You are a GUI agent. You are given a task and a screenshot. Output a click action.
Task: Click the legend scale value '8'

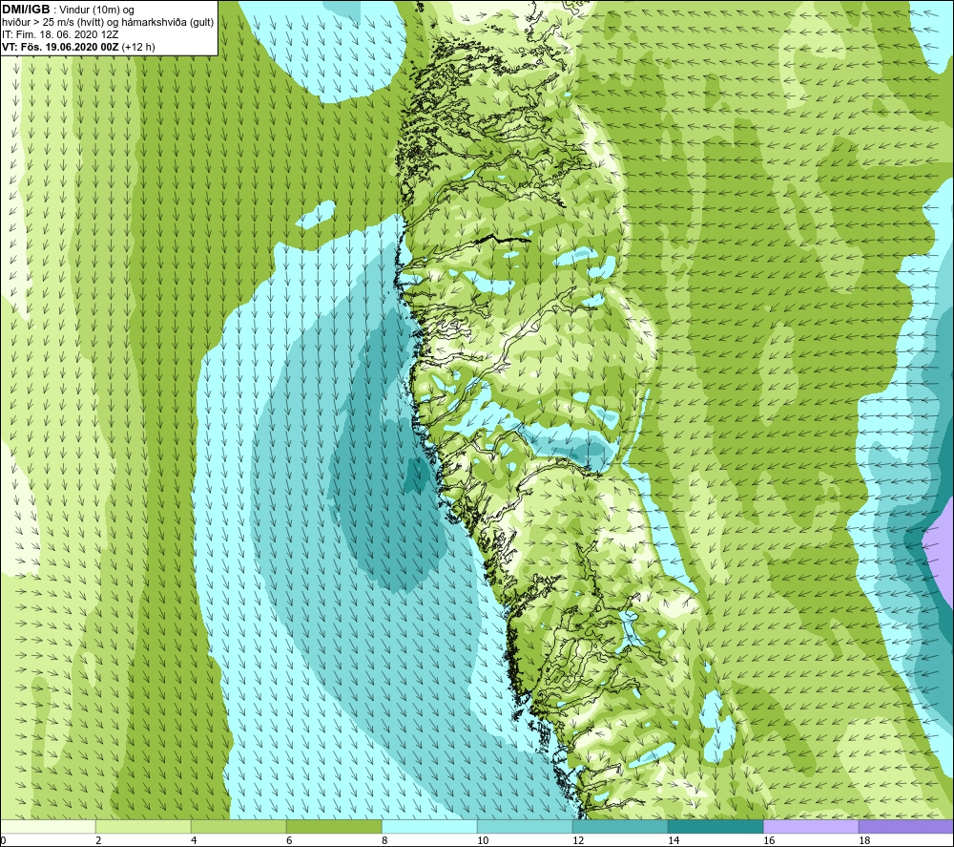coord(384,841)
